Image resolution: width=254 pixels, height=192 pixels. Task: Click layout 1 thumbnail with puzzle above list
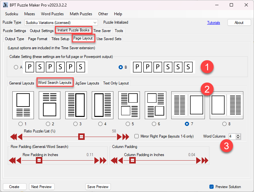(23, 105)
